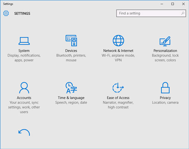Click inside the Find a setting field
Viewport: 189px width, 149px height.
click(151, 13)
